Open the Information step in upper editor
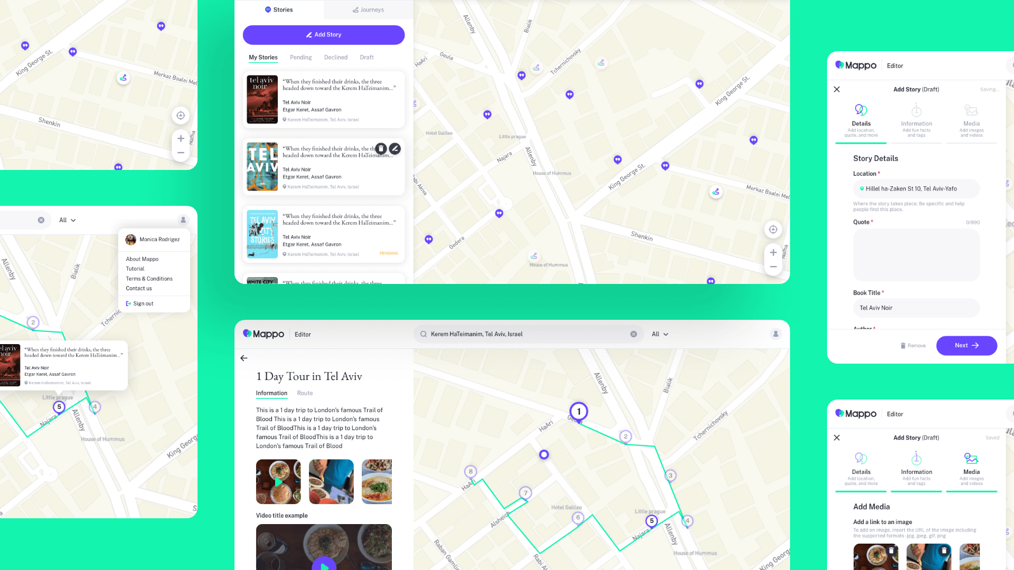This screenshot has width=1014, height=570. [916, 122]
